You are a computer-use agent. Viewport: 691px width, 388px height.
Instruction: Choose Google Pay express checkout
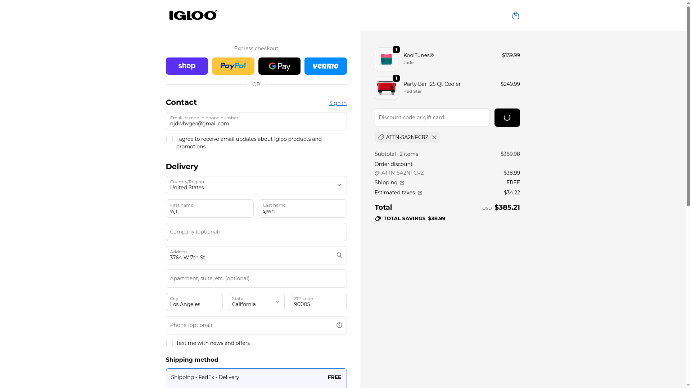[279, 66]
